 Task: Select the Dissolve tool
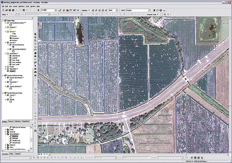15,136
